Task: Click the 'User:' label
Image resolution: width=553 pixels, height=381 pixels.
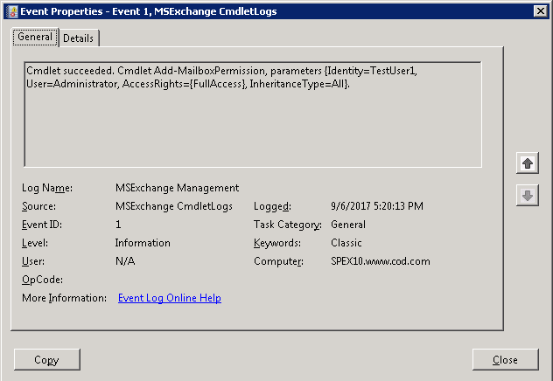Action: pos(33,261)
